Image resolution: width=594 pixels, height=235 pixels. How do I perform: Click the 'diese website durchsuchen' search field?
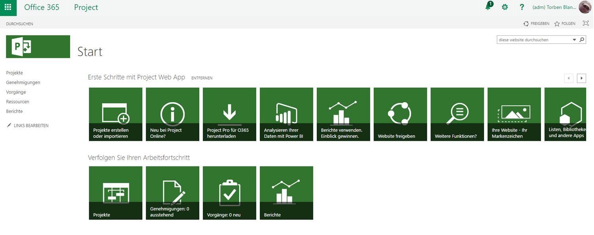click(534, 40)
